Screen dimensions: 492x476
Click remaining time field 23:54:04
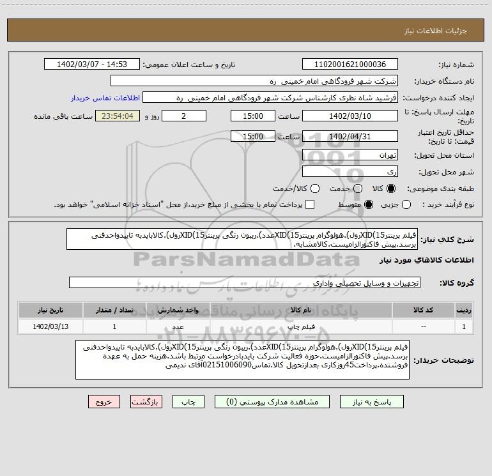(118, 116)
